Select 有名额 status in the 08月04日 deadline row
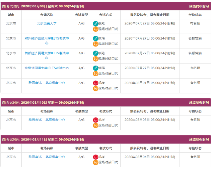Screen dimensions: 213x169 point(195,157)
